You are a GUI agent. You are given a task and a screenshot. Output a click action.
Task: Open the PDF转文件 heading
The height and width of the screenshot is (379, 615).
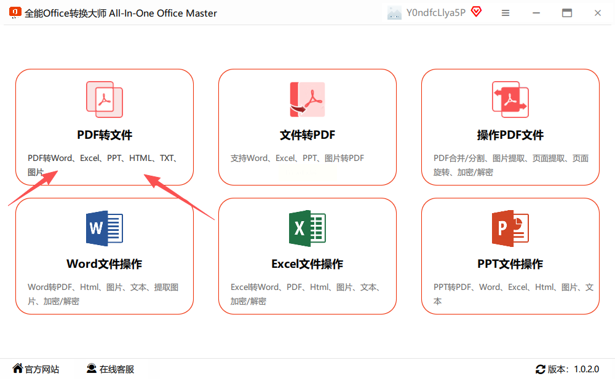click(105, 135)
